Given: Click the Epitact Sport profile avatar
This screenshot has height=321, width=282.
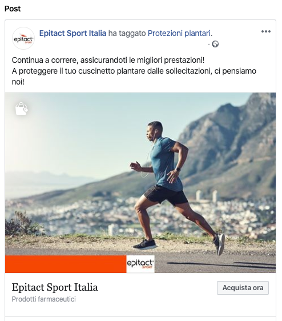Looking at the screenshot, I should click(23, 38).
